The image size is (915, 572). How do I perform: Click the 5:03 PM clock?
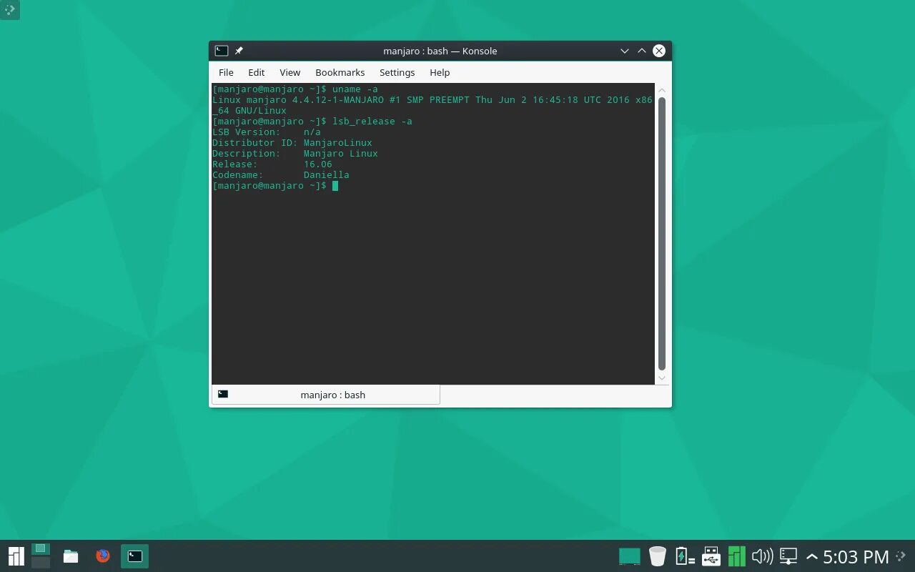coord(856,556)
